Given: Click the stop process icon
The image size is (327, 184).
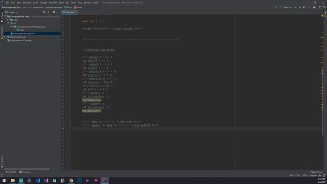Looking at the screenshot, I should [x=309, y=7].
